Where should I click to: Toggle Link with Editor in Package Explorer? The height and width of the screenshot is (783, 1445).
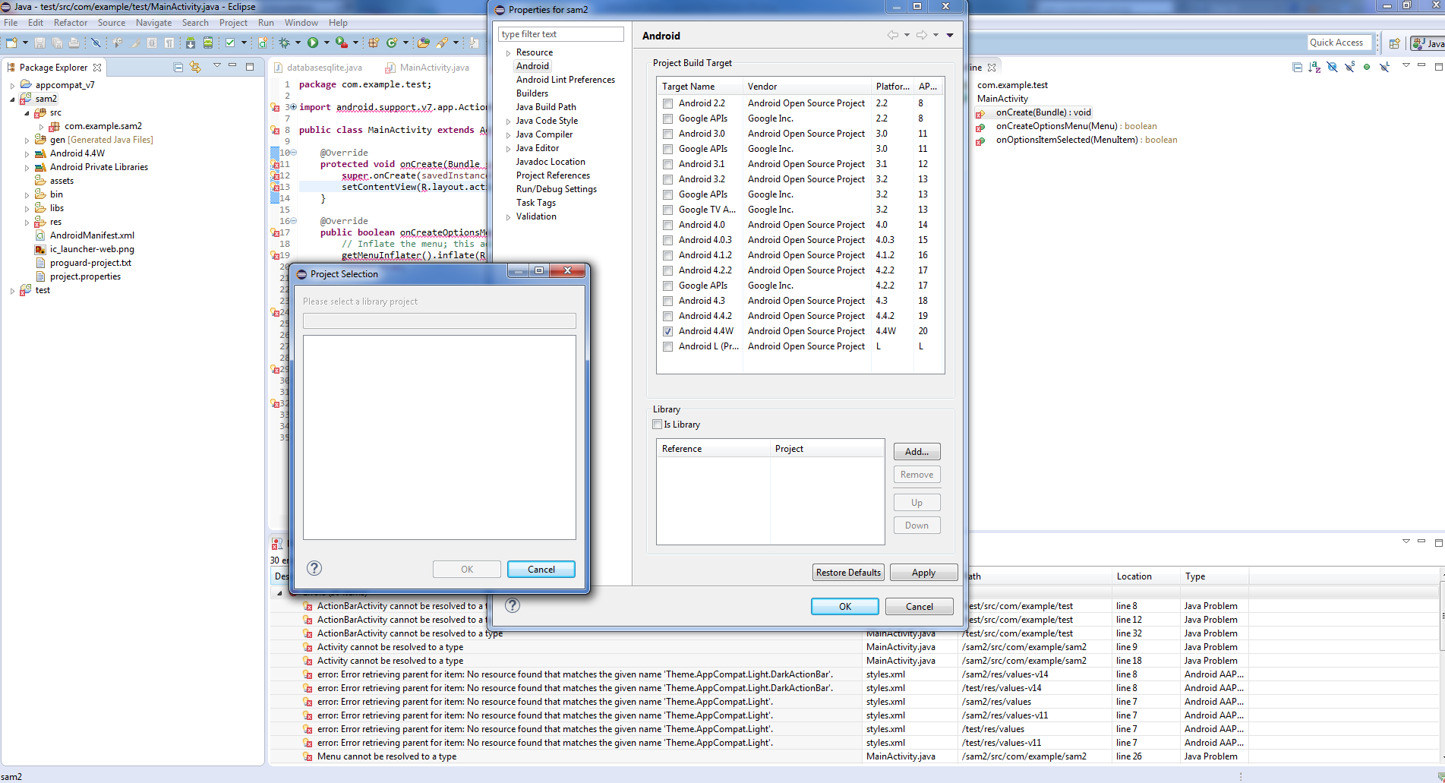point(195,67)
